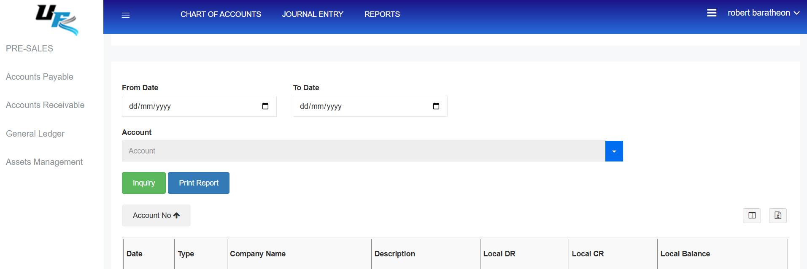The height and width of the screenshot is (269, 807).
Task: Sort by Account No ascending button
Action: click(x=156, y=215)
